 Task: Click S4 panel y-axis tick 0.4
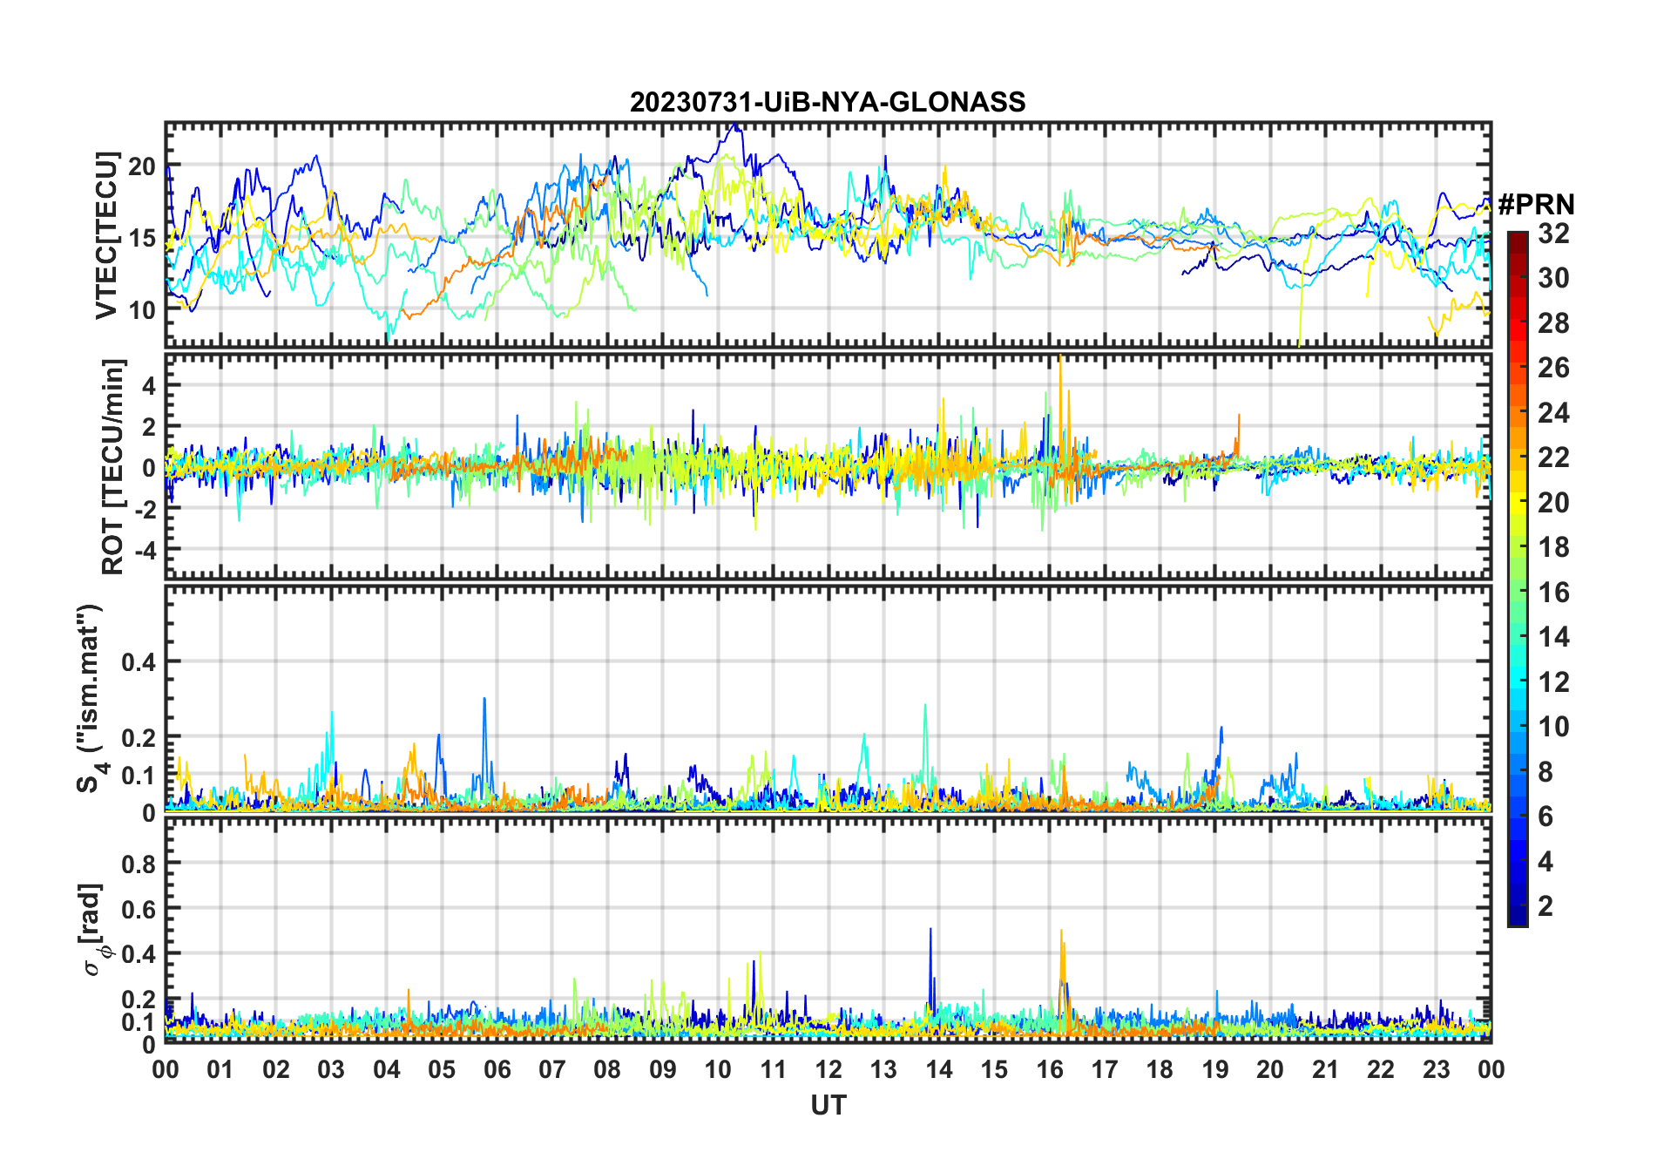click(139, 661)
